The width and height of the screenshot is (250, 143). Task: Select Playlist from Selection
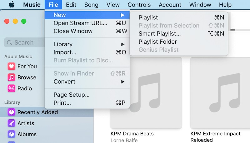[179, 26]
